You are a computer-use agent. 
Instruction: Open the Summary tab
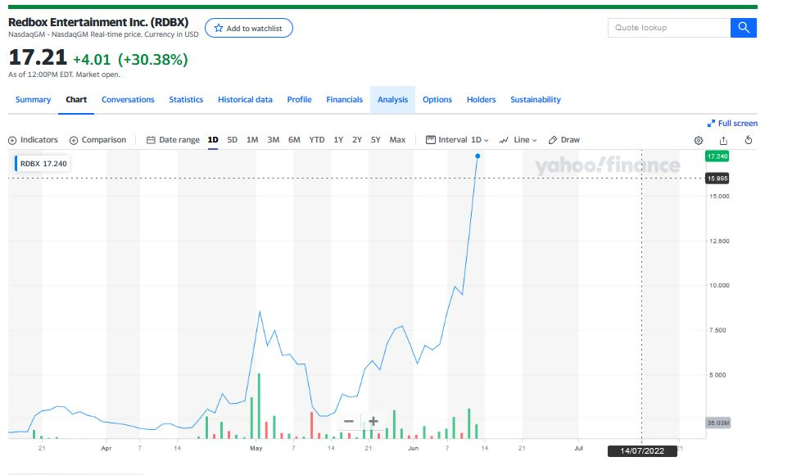click(34, 100)
